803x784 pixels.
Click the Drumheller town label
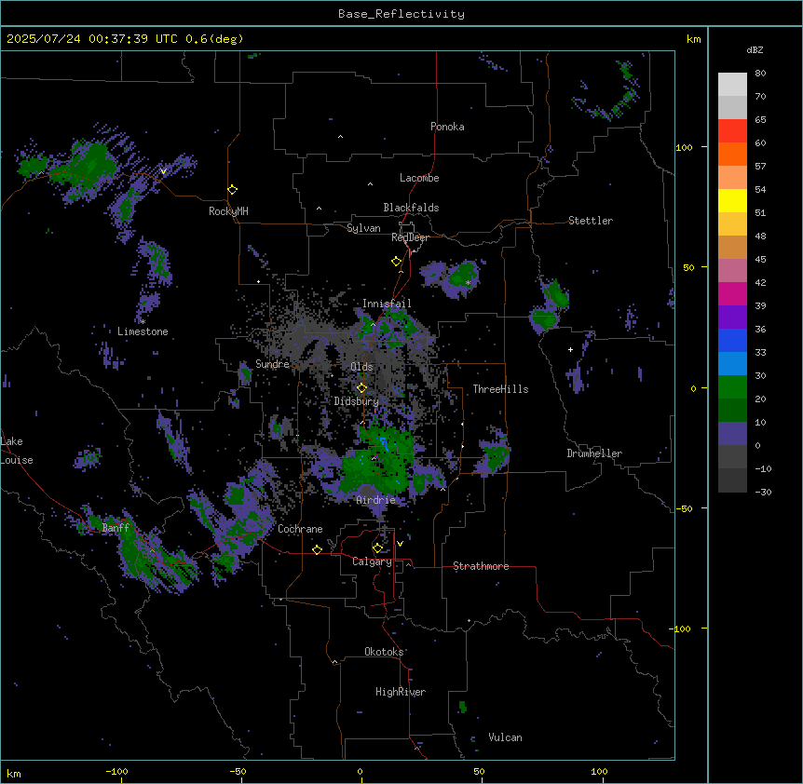(x=594, y=453)
